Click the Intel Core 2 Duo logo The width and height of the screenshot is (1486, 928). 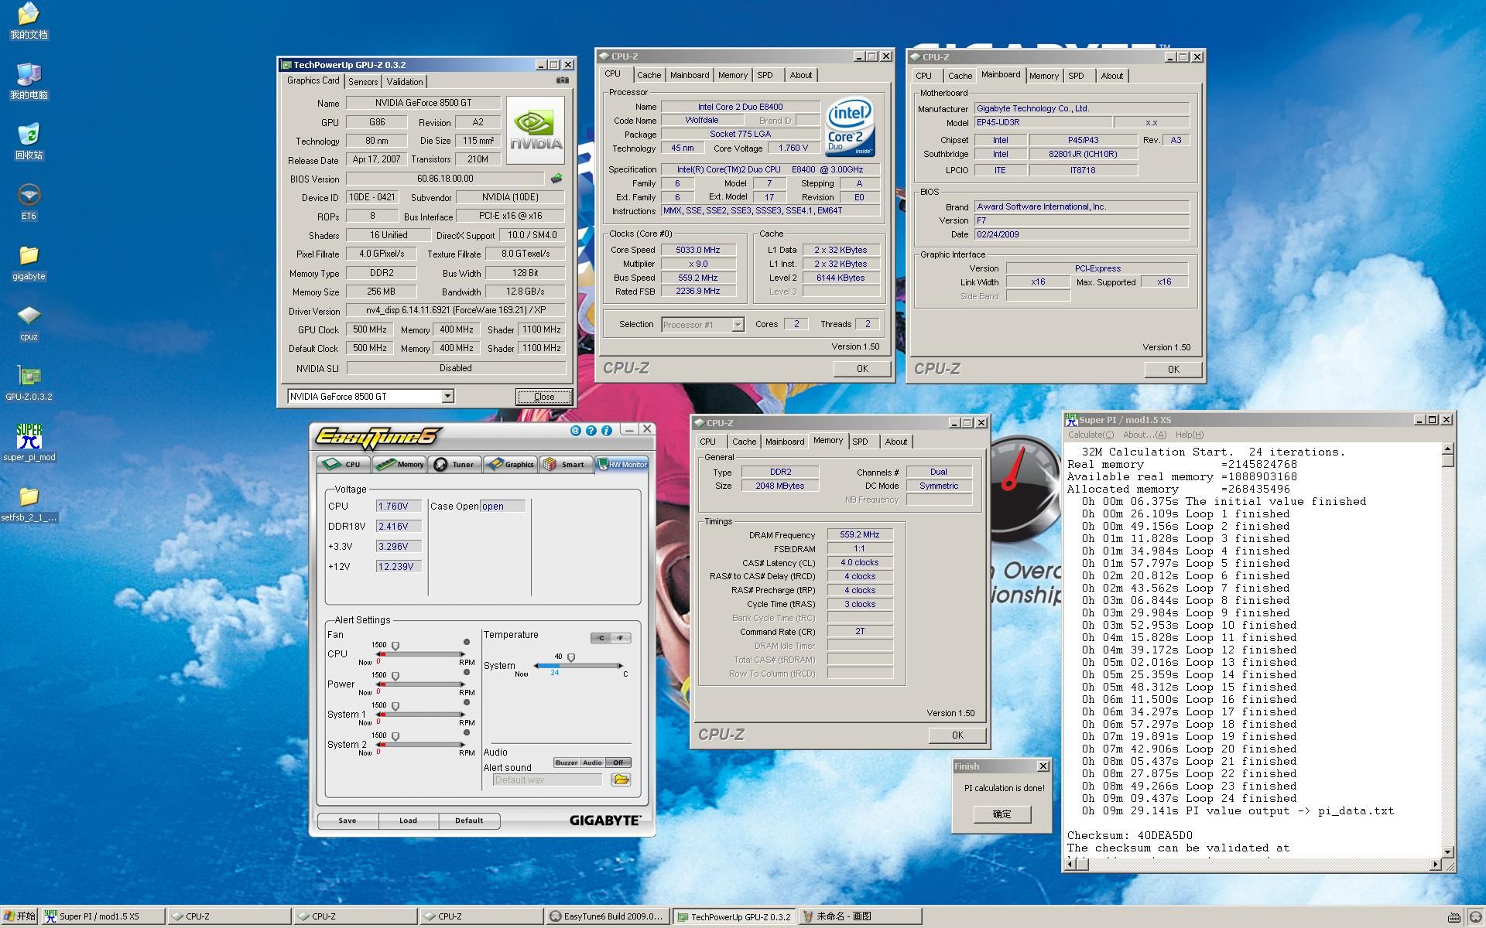(850, 127)
